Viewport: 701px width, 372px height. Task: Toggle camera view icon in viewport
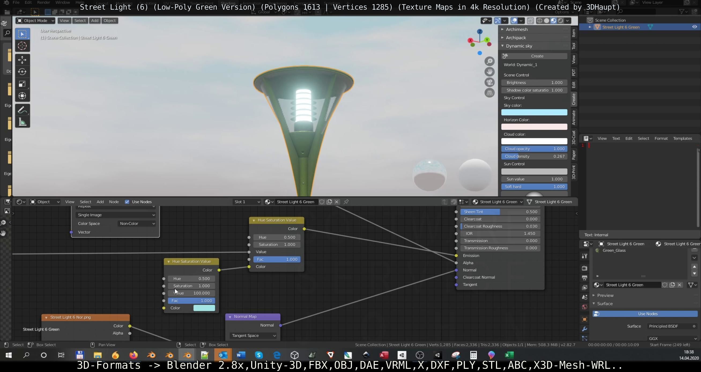pyautogui.click(x=489, y=82)
